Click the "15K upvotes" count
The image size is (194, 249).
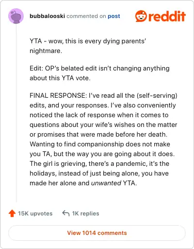pyautogui.click(x=35, y=213)
